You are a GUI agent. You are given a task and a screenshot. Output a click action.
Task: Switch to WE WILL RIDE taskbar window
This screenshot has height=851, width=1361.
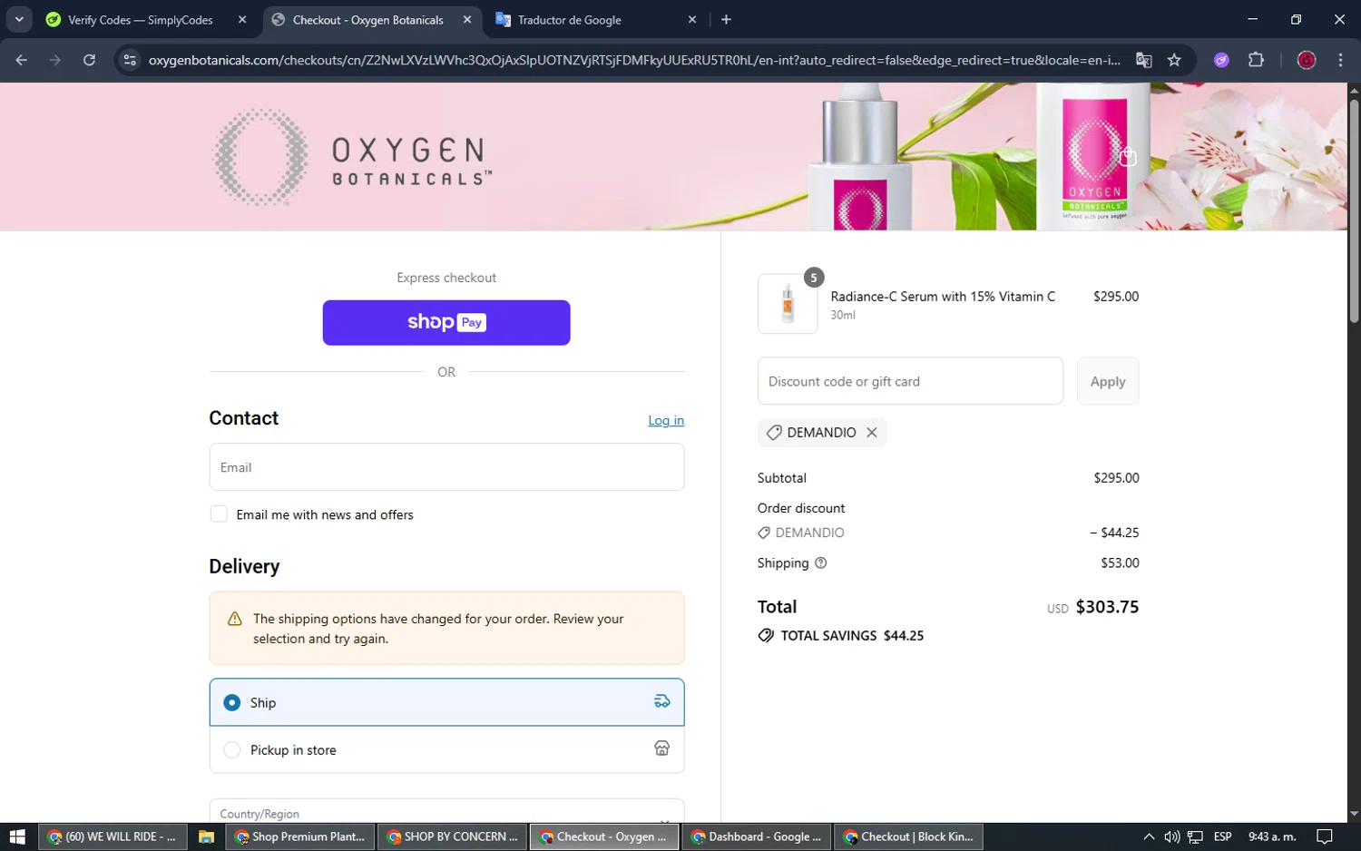[113, 836]
